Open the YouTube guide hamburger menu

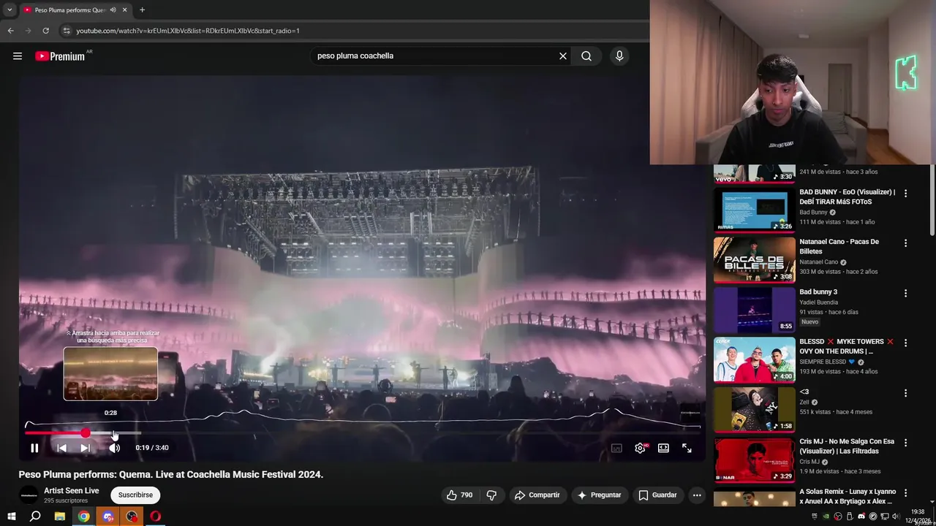click(18, 56)
